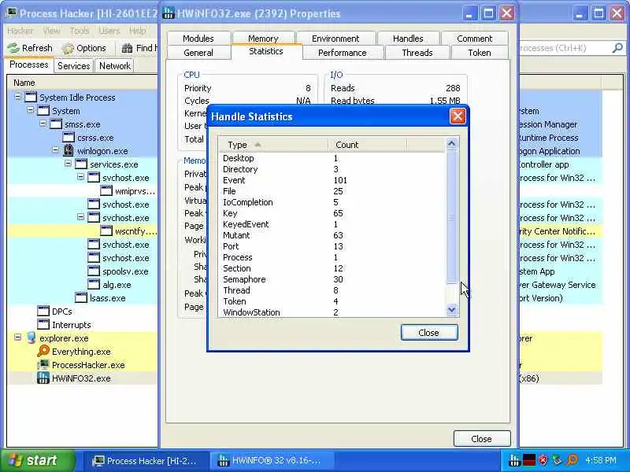Sort by the Type column header
The height and width of the screenshot is (472, 630).
[273, 145]
